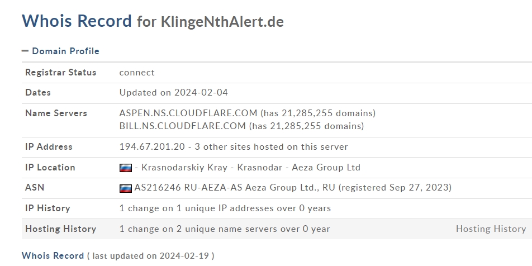Click the Whois Record section heading
The height and width of the screenshot is (266, 532).
[x=53, y=255]
